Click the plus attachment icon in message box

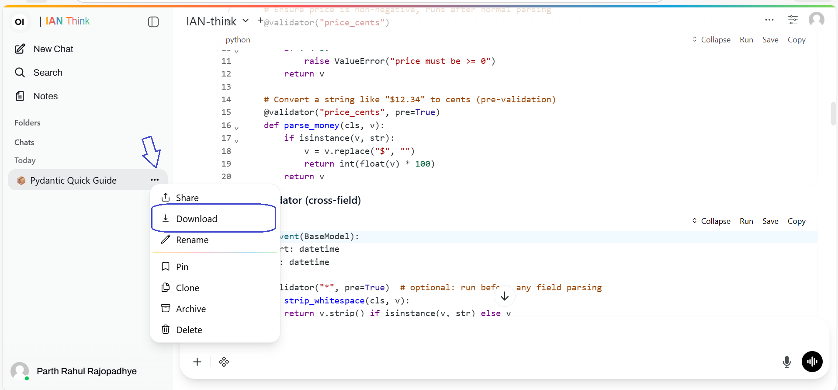(197, 362)
